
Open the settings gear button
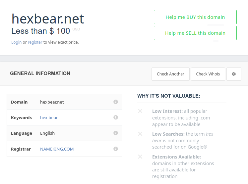pyautogui.click(x=234, y=74)
